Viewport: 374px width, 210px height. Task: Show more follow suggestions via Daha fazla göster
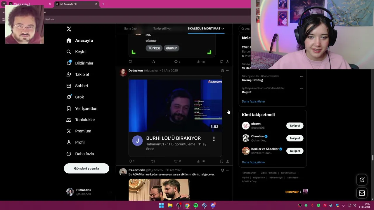pos(253,162)
